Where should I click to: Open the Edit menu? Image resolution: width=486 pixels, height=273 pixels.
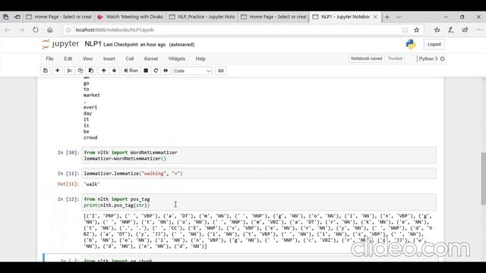68,58
